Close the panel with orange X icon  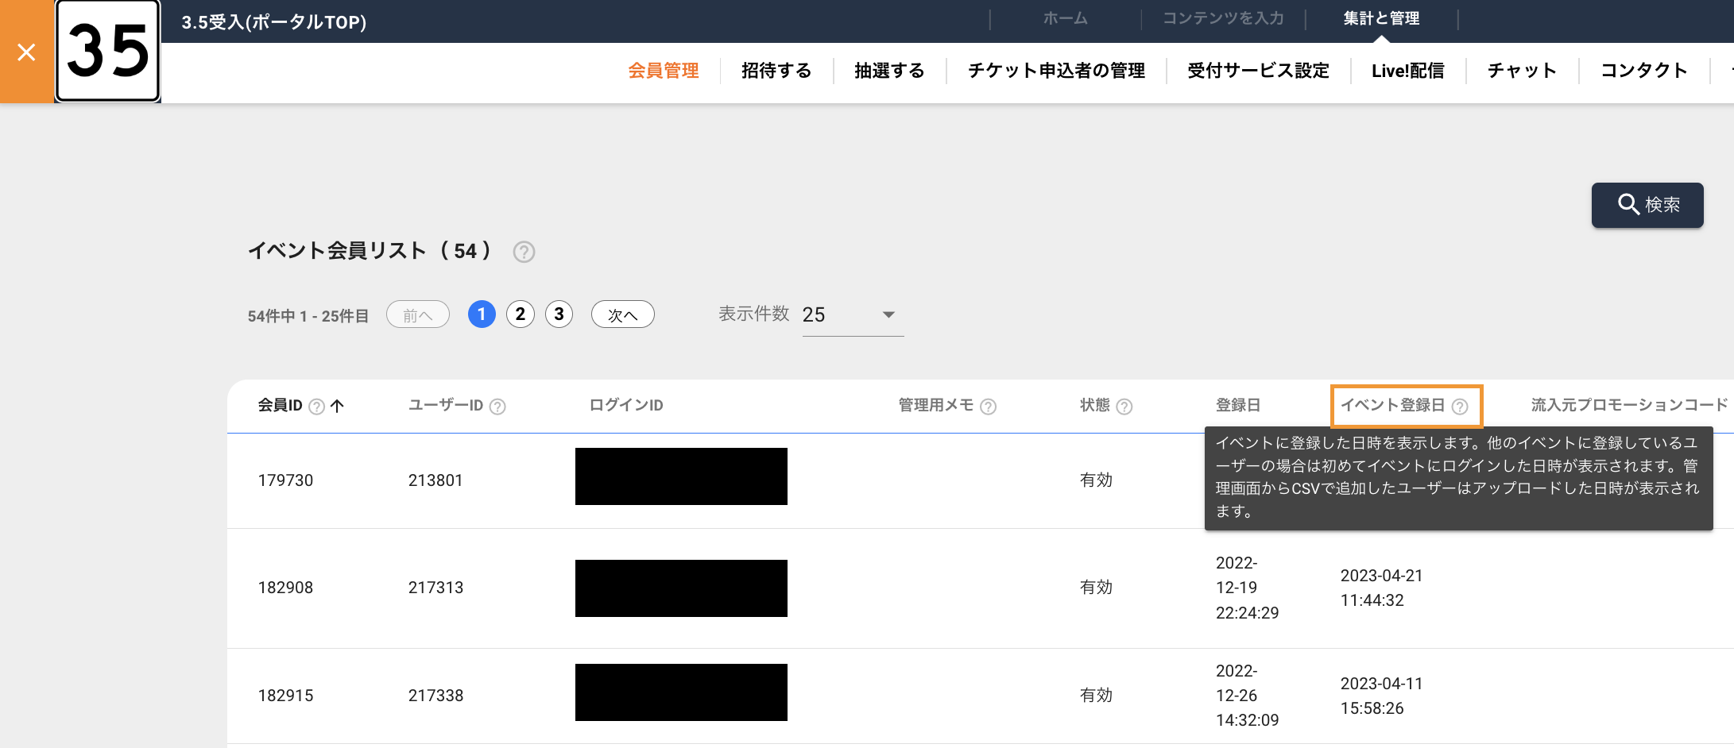click(x=26, y=52)
